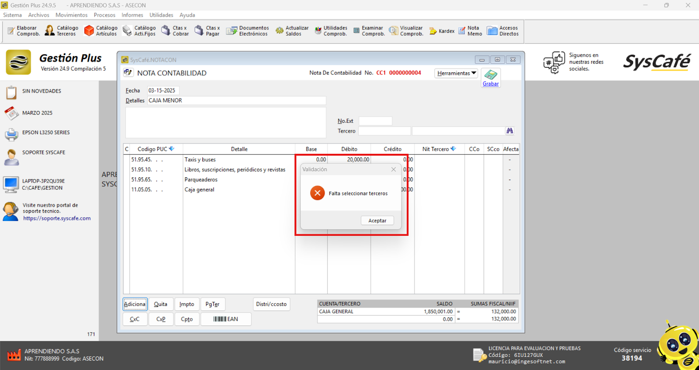Open the Catálogo Artículos toolbar icon
This screenshot has height=370, width=699.
(100, 31)
